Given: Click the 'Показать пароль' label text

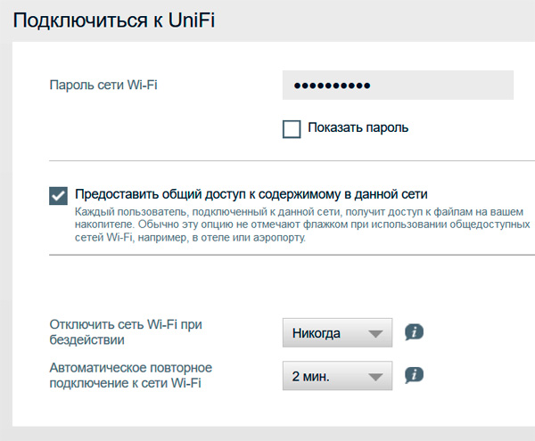Looking at the screenshot, I should click(x=358, y=127).
